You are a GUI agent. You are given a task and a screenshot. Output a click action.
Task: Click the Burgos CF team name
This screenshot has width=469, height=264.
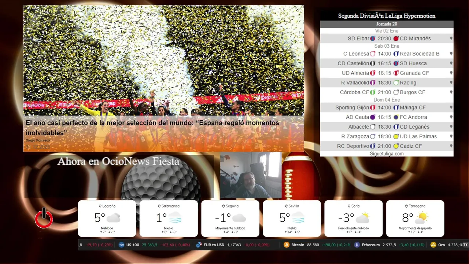(x=413, y=92)
